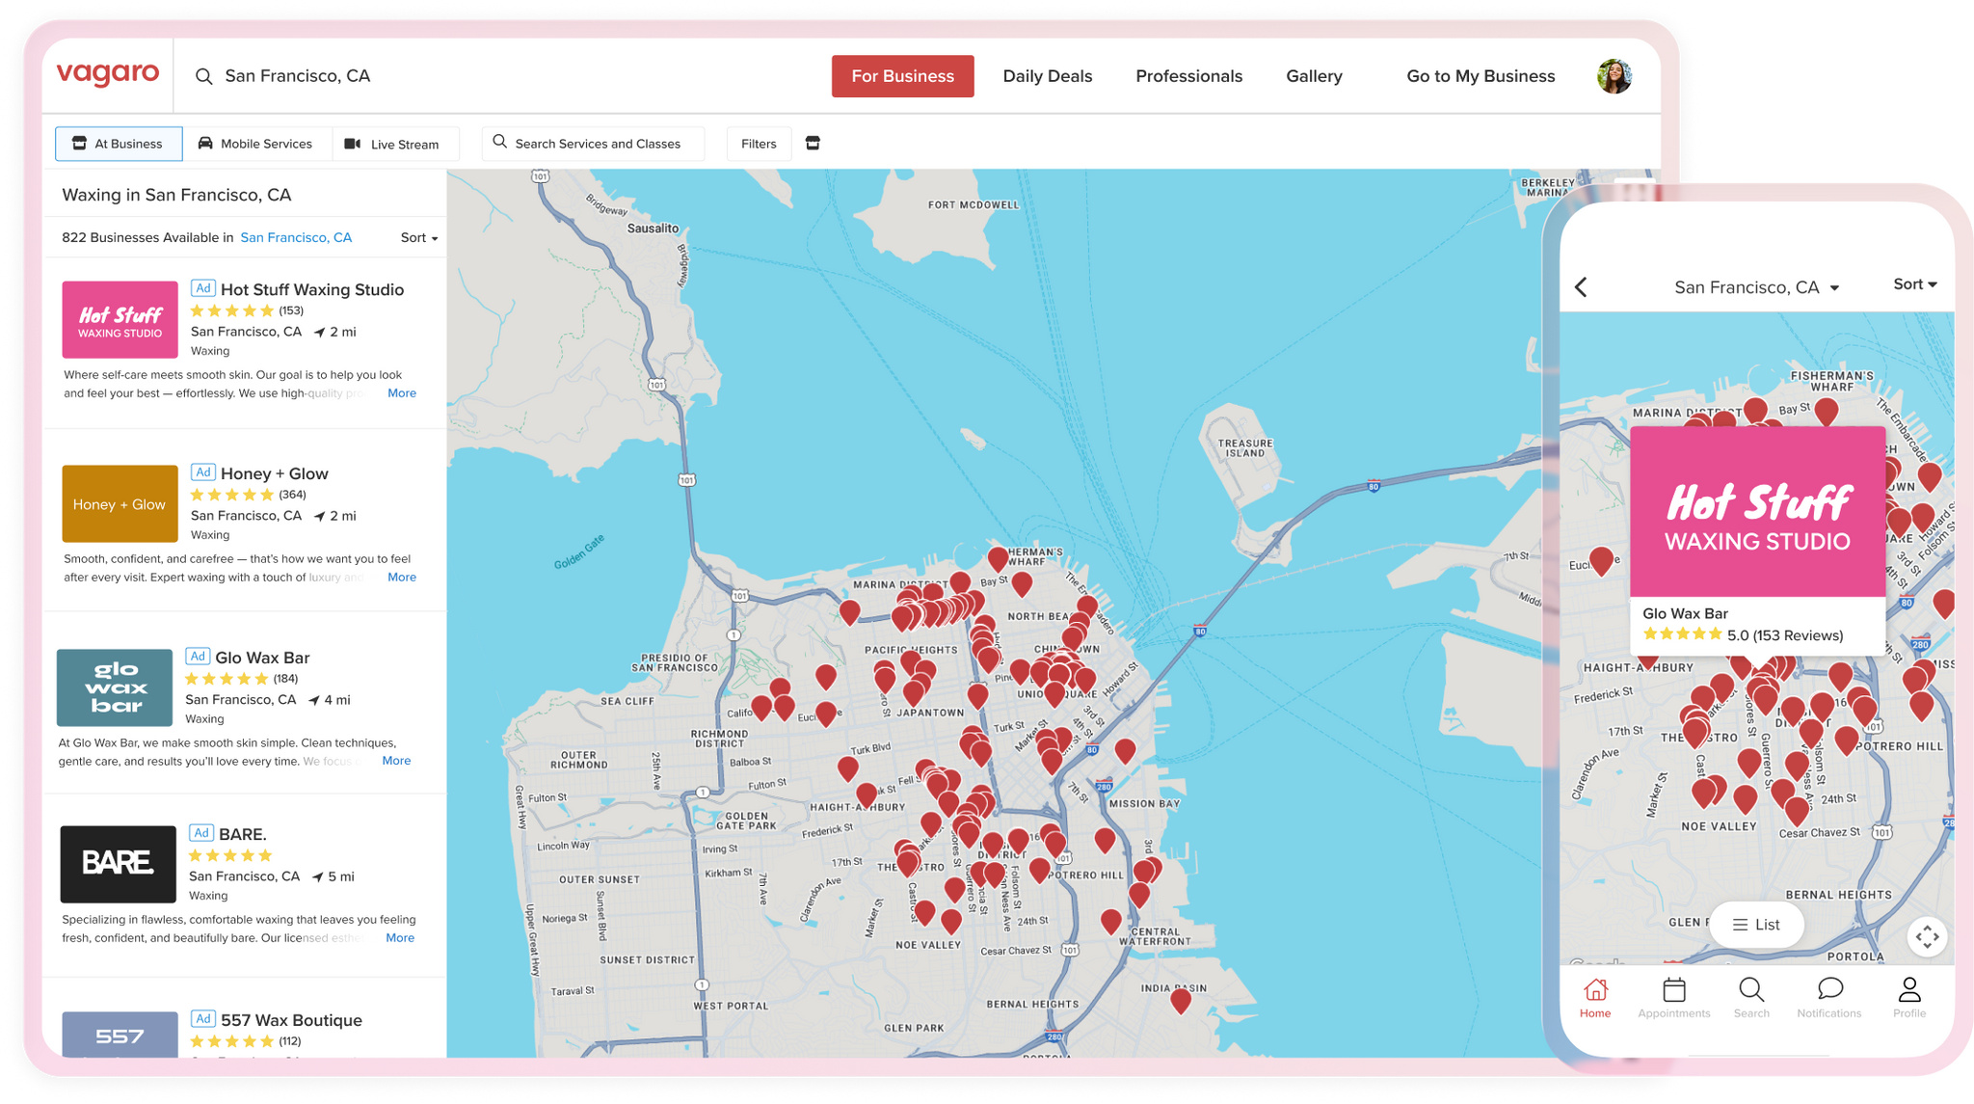Open the Sort dropdown in business list

(x=419, y=237)
